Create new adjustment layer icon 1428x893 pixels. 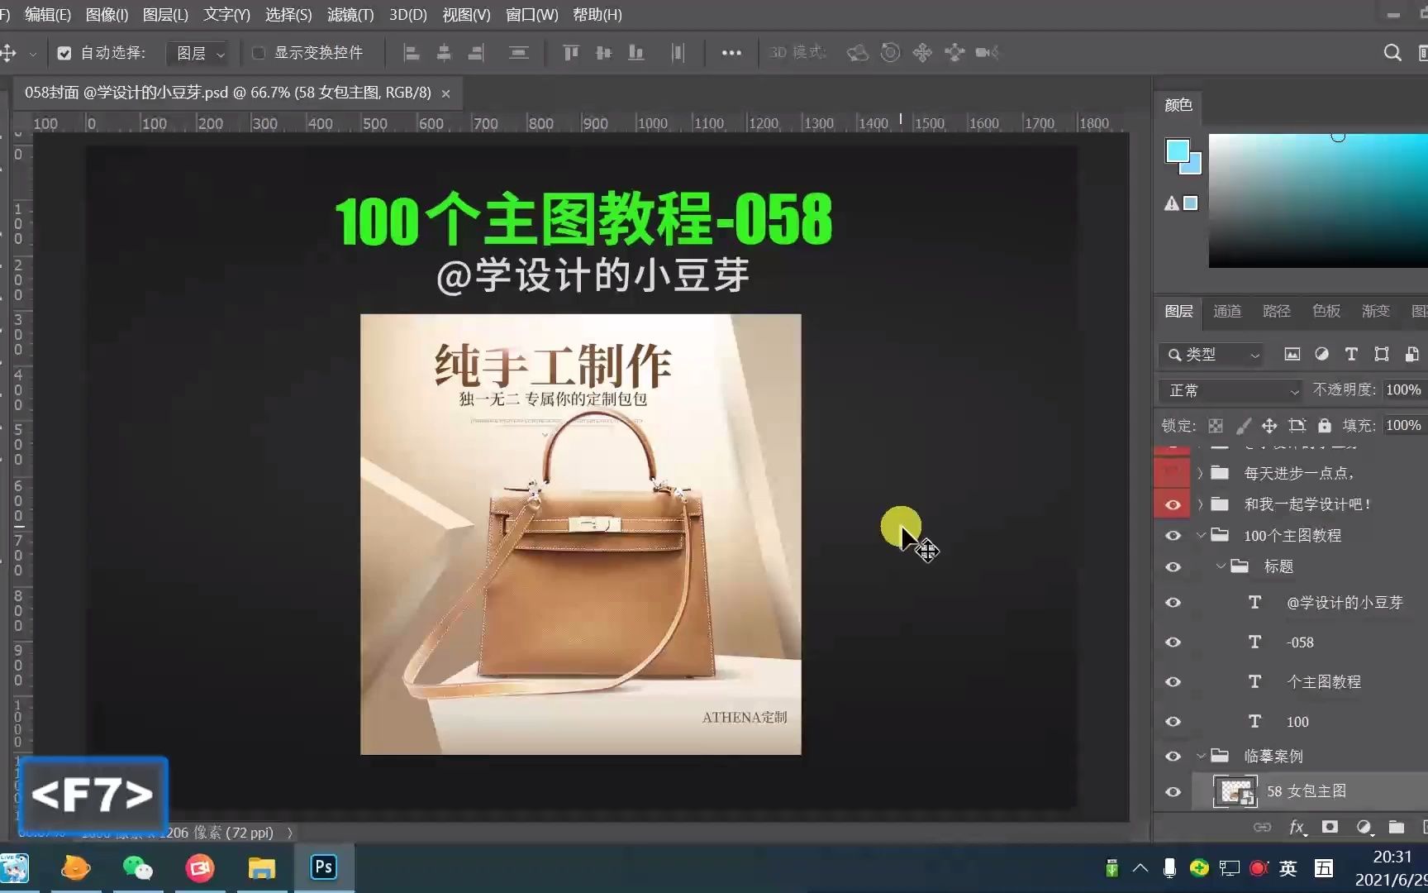pos(1364,827)
